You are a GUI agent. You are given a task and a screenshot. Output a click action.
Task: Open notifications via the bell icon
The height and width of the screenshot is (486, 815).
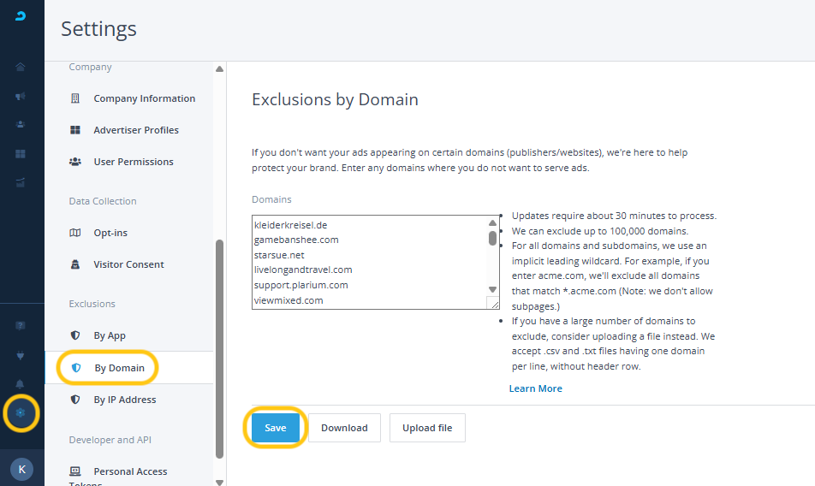21,384
